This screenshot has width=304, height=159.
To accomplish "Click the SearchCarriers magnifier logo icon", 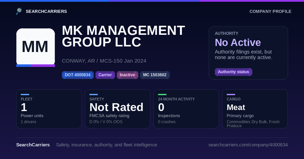I will [19, 11].
